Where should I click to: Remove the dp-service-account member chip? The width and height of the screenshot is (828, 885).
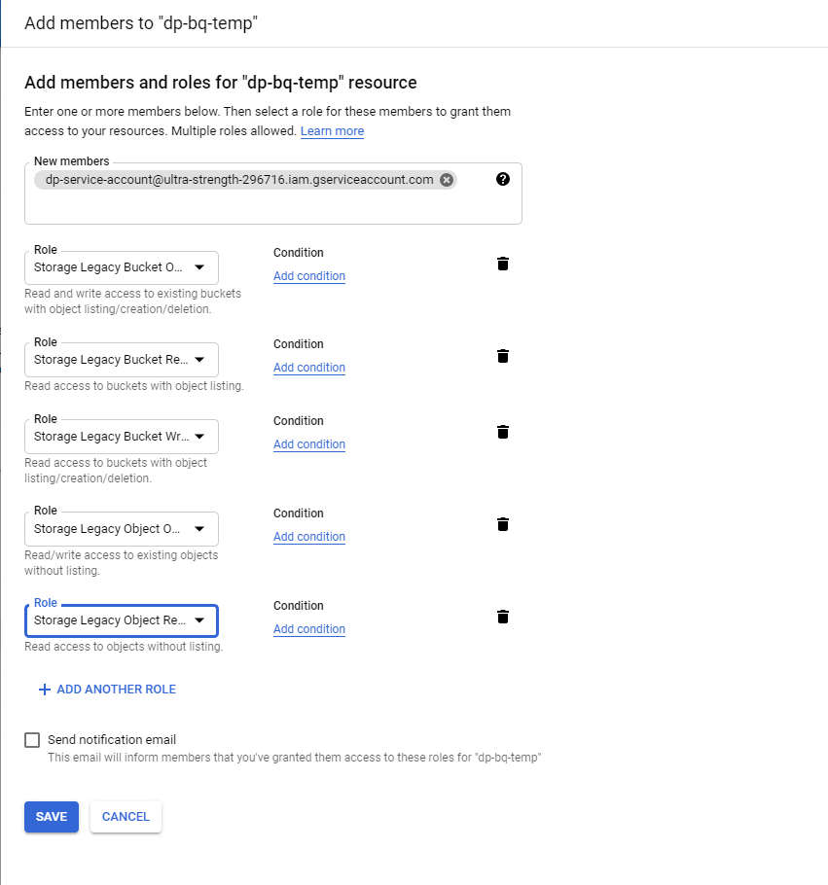[x=447, y=180]
